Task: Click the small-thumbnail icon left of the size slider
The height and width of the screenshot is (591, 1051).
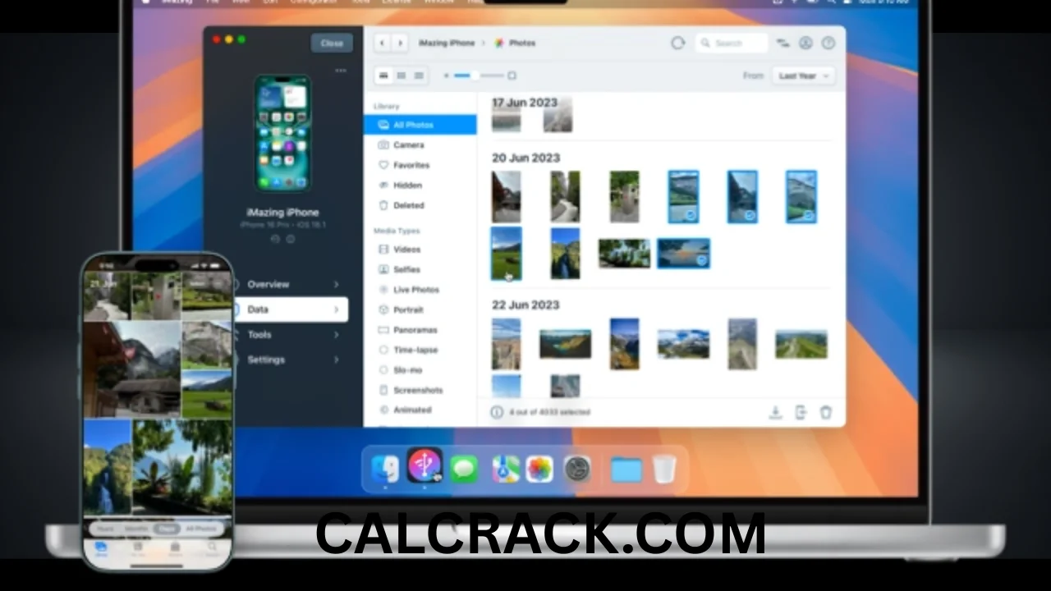Action: (x=447, y=76)
